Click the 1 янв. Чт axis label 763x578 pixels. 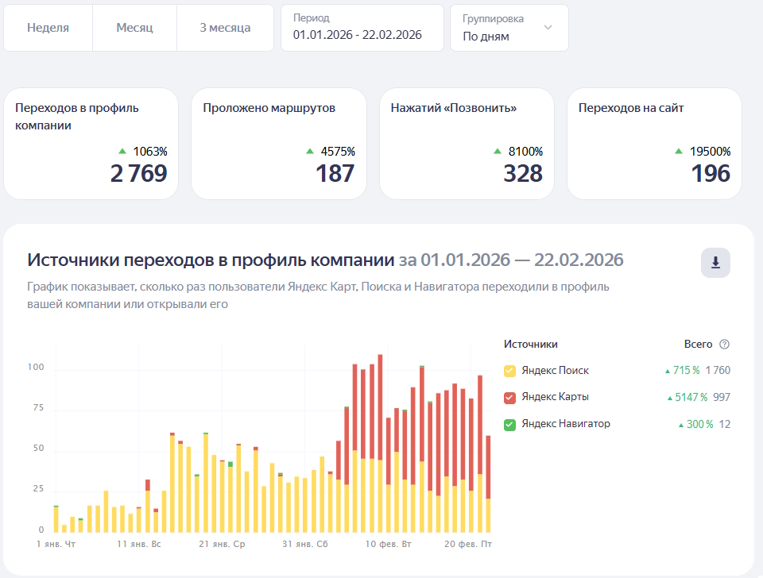(x=56, y=544)
